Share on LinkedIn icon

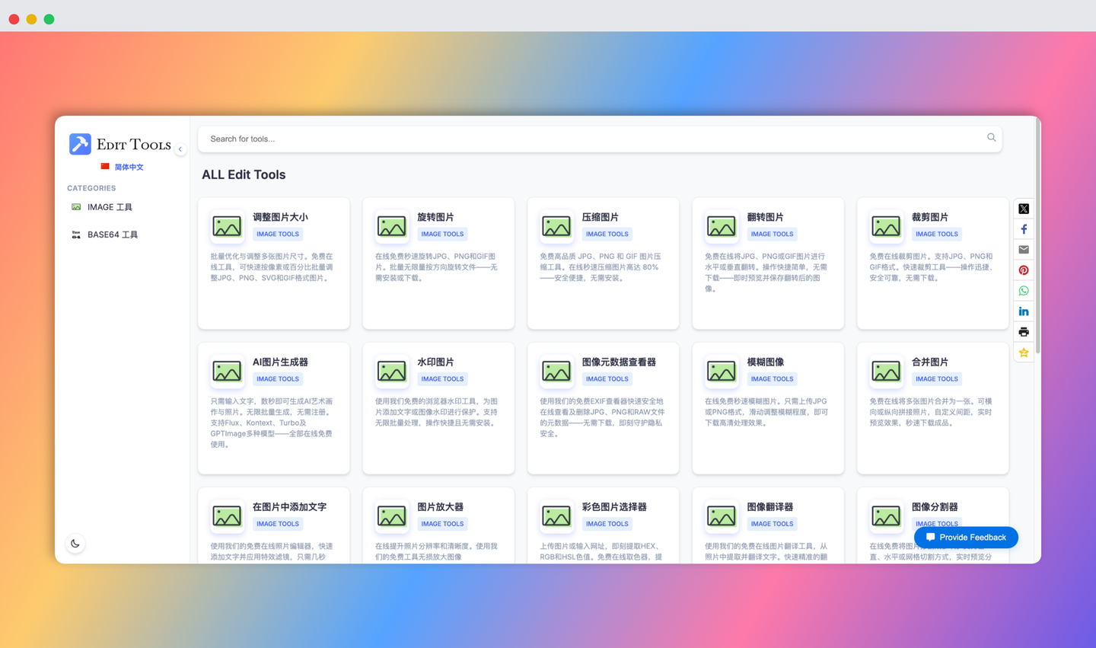tap(1024, 311)
